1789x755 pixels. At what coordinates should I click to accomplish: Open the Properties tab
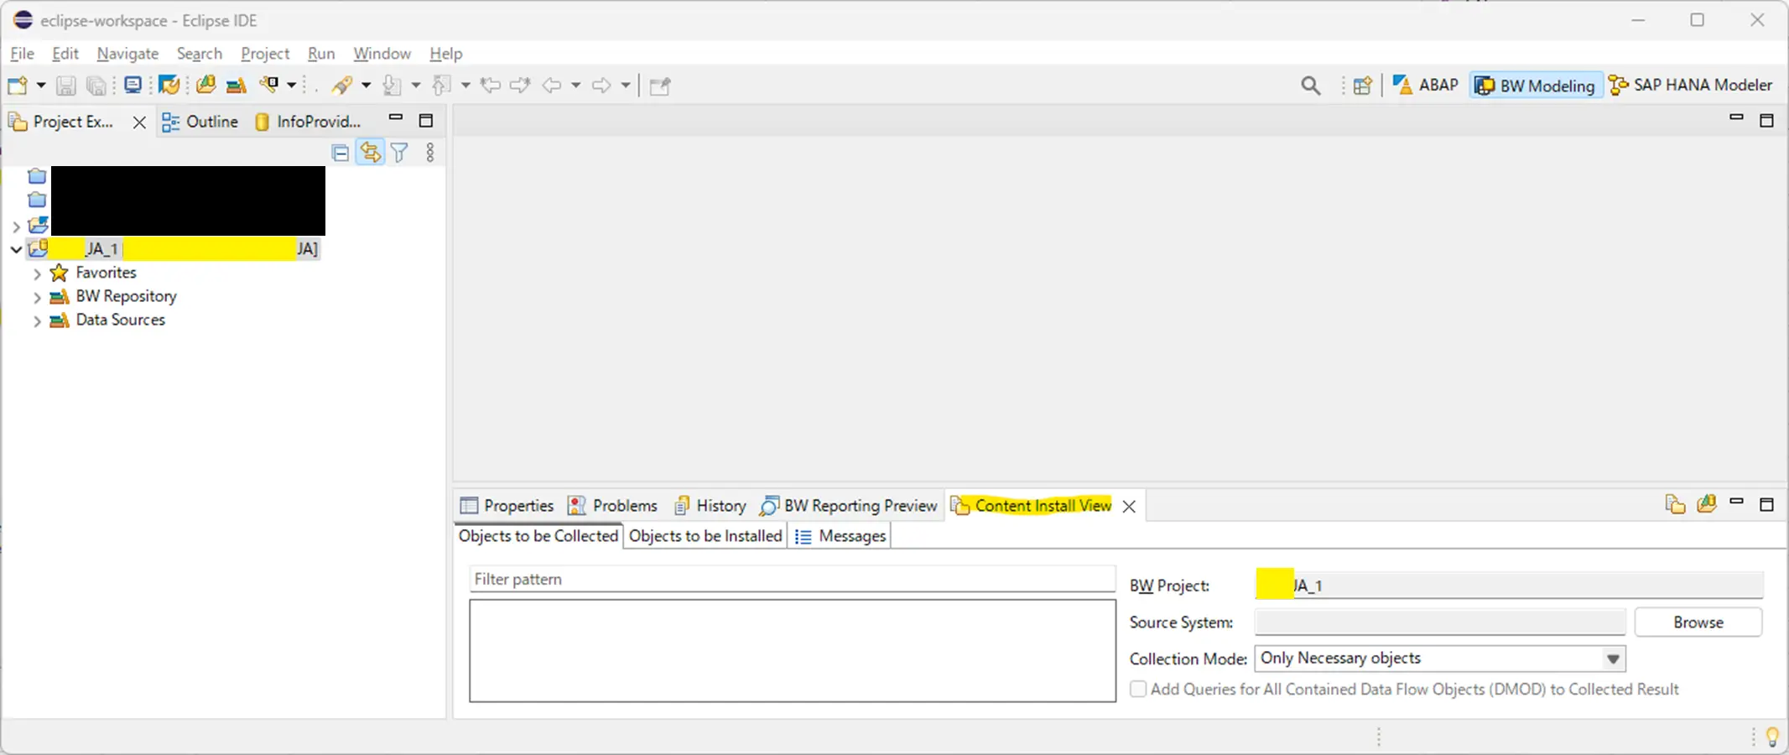pos(507,506)
